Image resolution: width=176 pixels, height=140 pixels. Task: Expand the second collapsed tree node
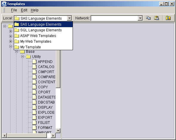click(10, 36)
